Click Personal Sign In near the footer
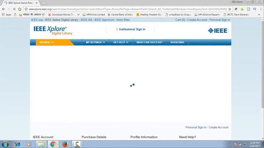Image resolution: width=264 pixels, height=148 pixels. pos(196,127)
